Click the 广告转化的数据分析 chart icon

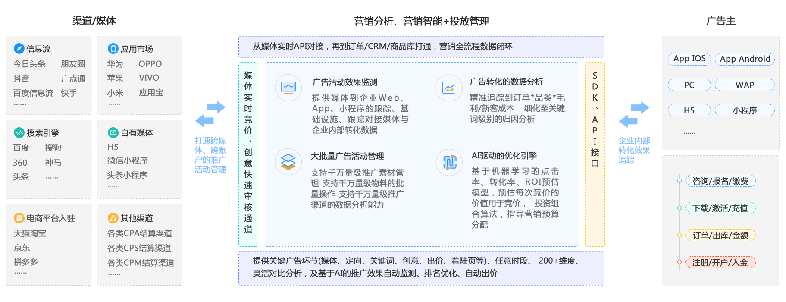click(449, 88)
